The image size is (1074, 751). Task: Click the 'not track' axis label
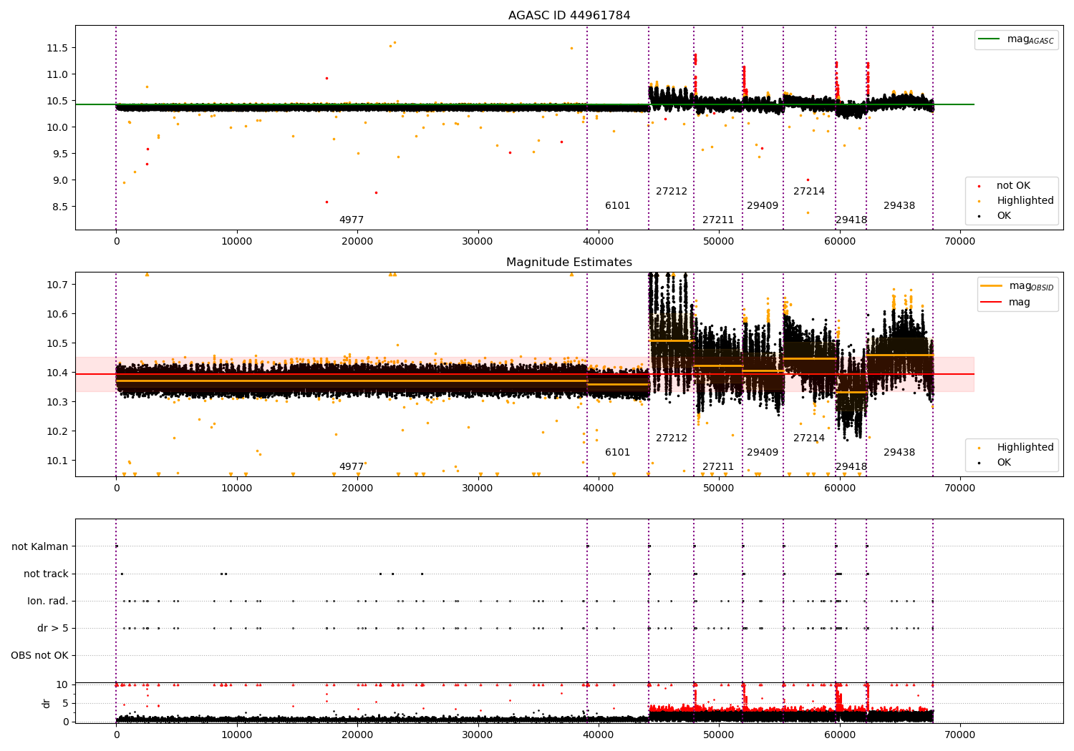(46, 574)
